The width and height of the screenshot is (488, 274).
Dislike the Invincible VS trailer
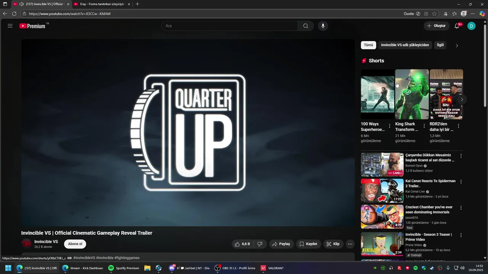tap(260, 244)
